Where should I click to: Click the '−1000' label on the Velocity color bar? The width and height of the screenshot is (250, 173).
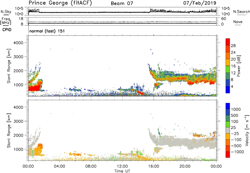click(237, 152)
